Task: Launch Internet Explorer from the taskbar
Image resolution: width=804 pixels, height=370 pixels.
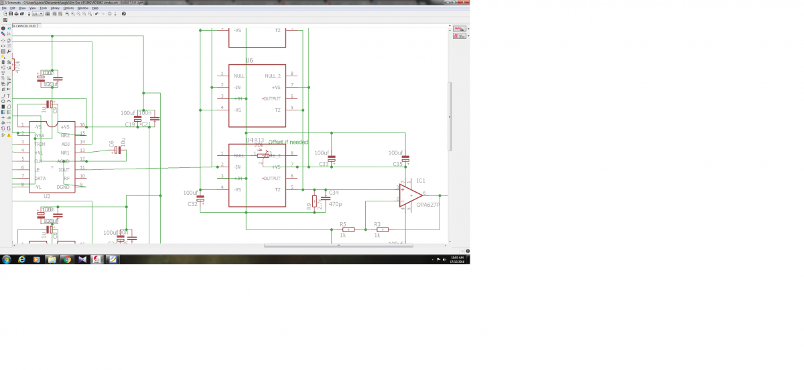Action: point(22,259)
